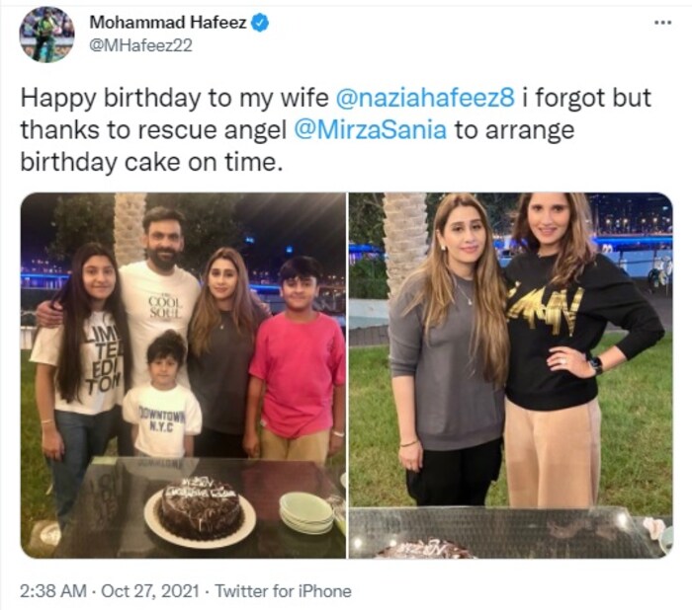
Task: Open the Mohammad Hafeez display name link
Action: [168, 23]
